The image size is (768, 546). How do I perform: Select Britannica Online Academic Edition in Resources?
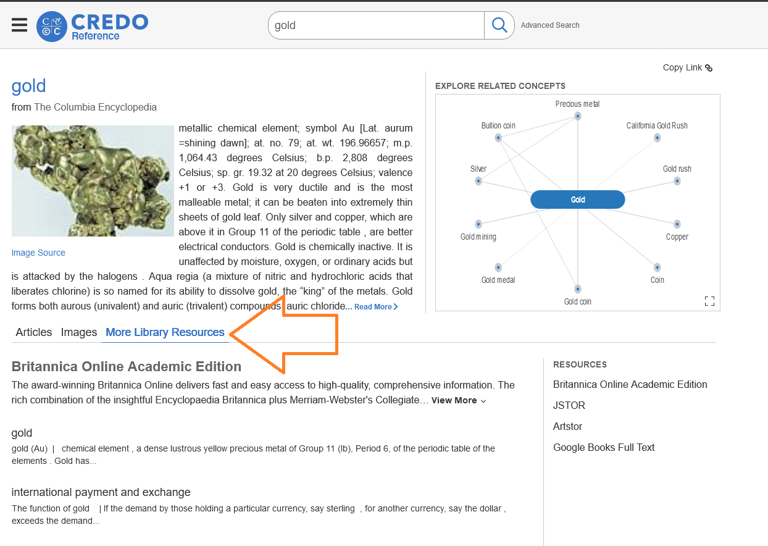[630, 384]
